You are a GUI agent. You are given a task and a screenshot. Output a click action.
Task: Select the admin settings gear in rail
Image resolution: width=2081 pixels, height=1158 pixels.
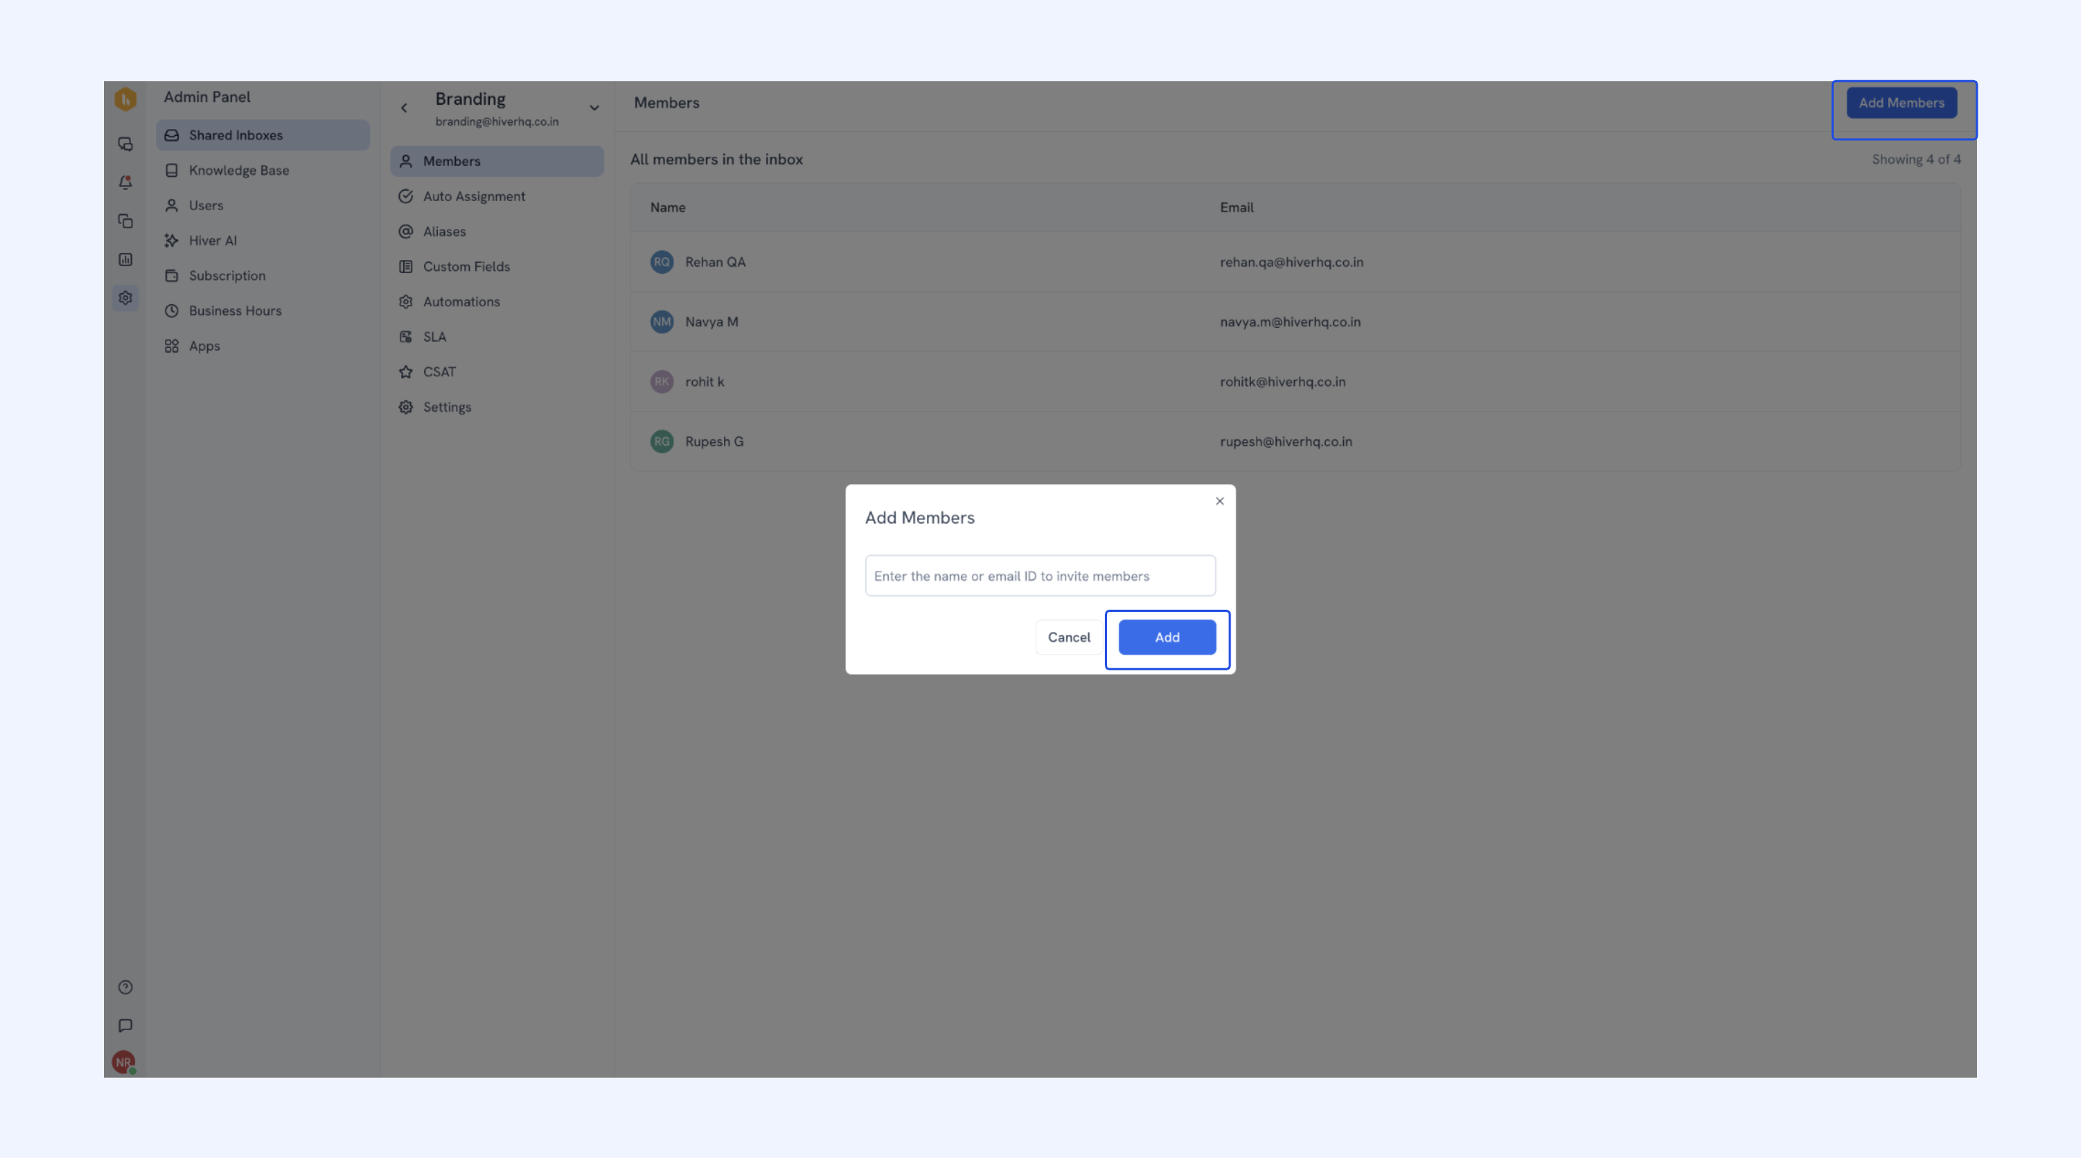[125, 298]
